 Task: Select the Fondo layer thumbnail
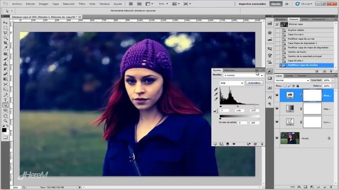(x=290, y=138)
